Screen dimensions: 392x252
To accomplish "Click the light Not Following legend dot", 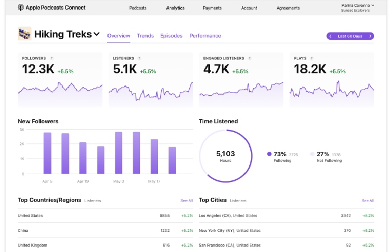I will 312,154.
